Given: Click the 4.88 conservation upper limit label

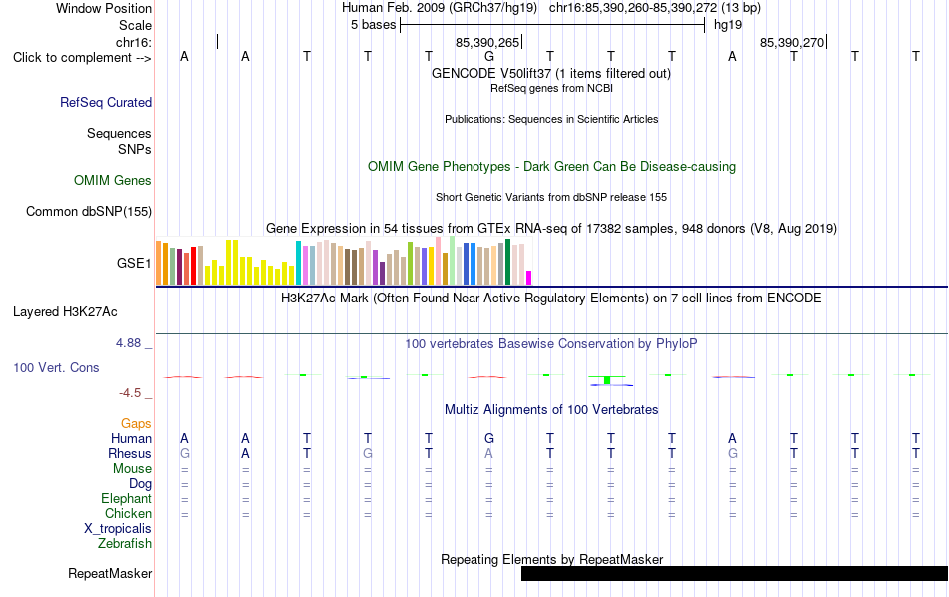Looking at the screenshot, I should pyautogui.click(x=128, y=343).
